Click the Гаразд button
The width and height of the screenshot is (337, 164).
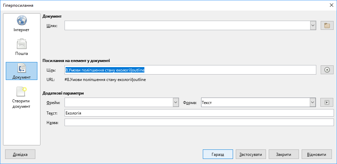[218, 155]
